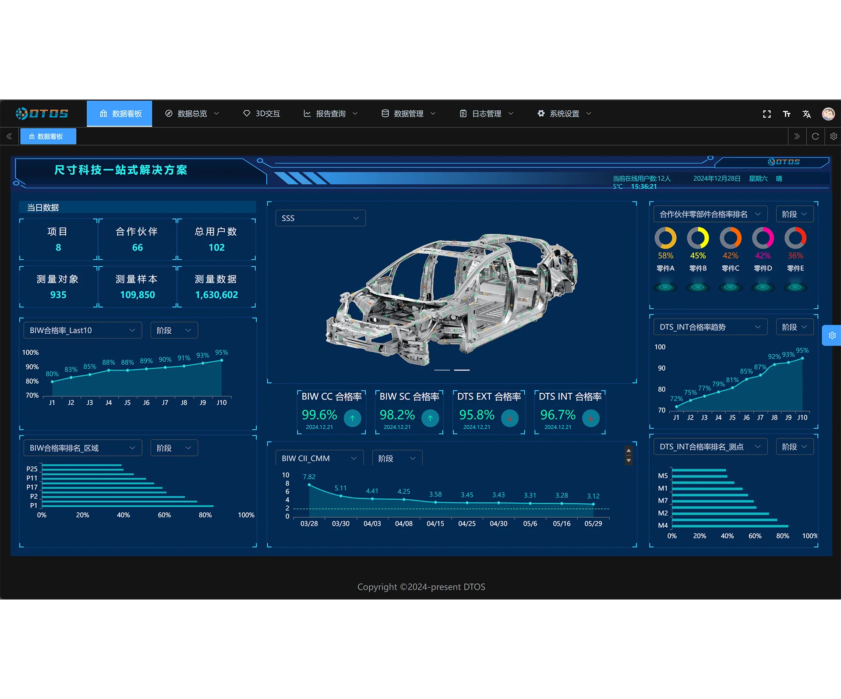The height and width of the screenshot is (699, 841).
Task: Click the BIW CII_CMM stepper down arrow
Action: pos(629,460)
